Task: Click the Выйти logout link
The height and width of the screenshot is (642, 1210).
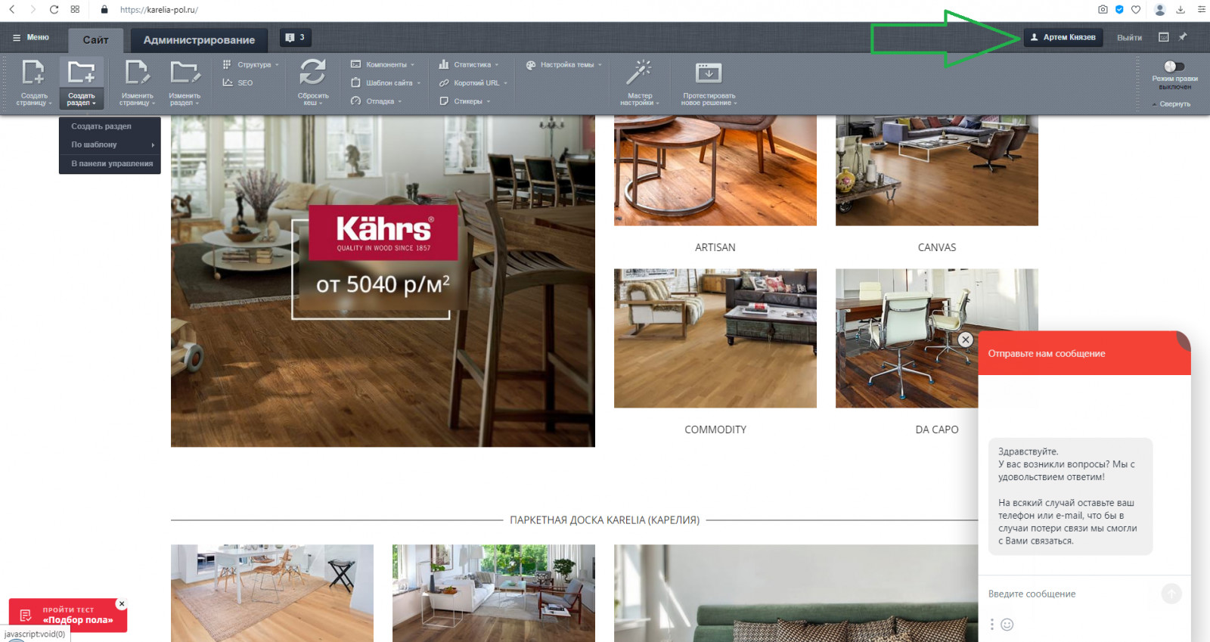Action: (x=1129, y=38)
